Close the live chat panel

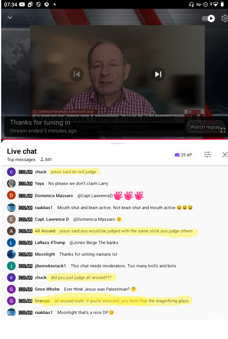click(225, 155)
